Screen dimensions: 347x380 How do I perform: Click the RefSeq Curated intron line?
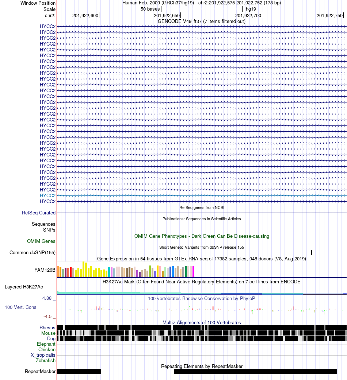202,213
